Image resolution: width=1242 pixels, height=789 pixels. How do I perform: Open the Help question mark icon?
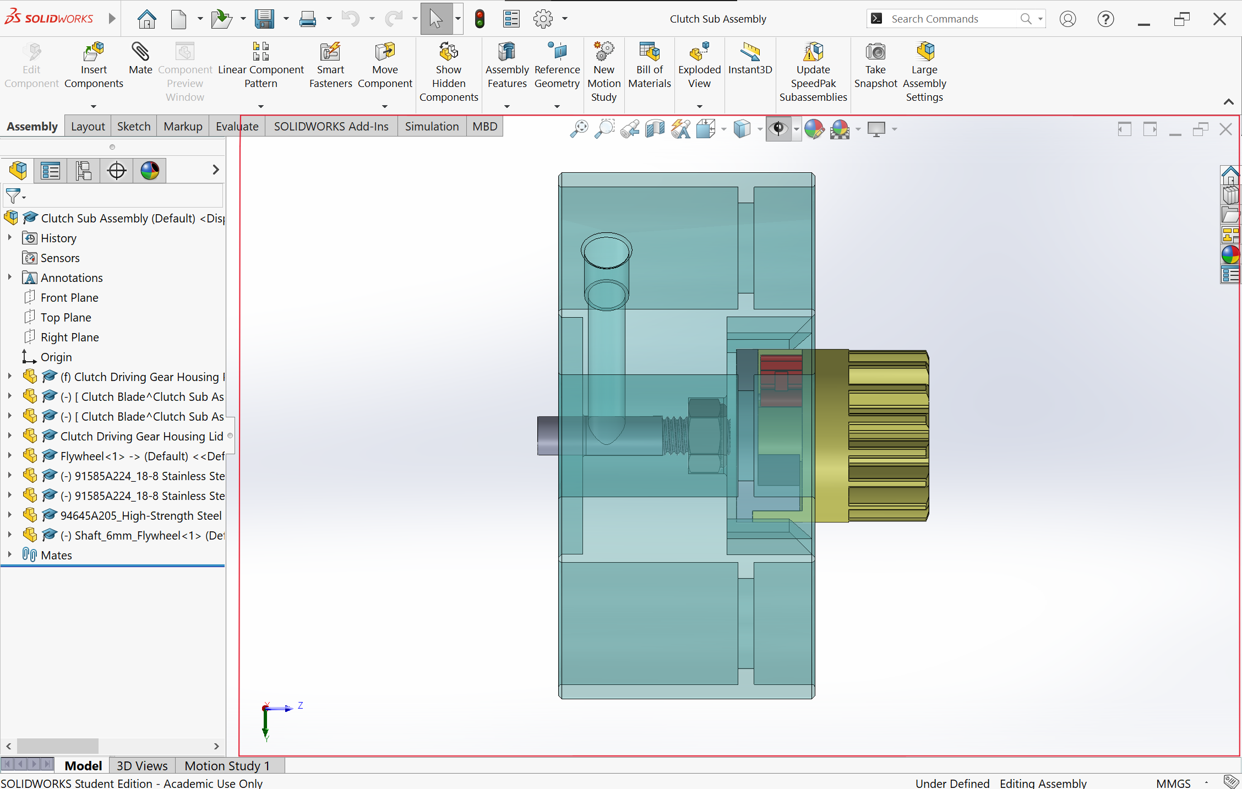[1105, 19]
